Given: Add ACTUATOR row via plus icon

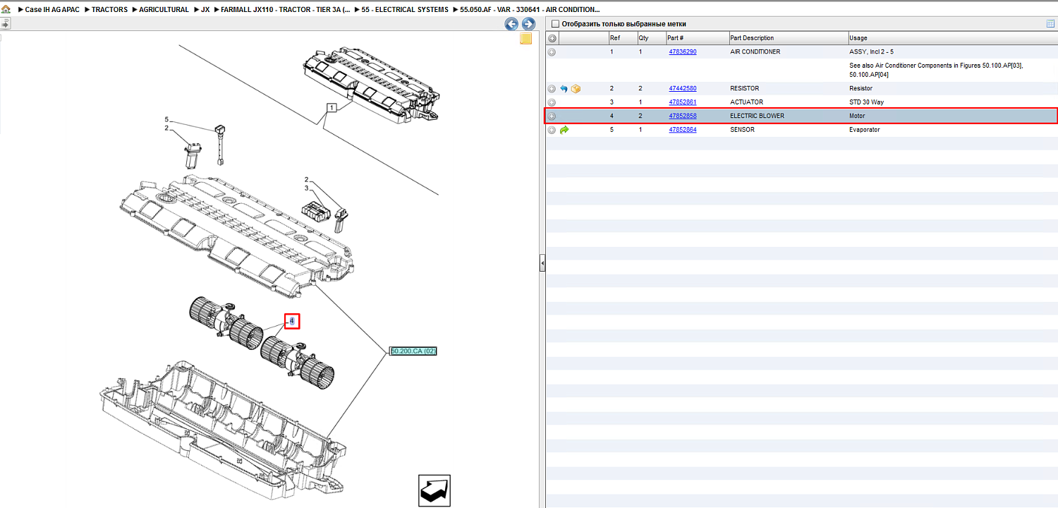Looking at the screenshot, I should point(552,102).
